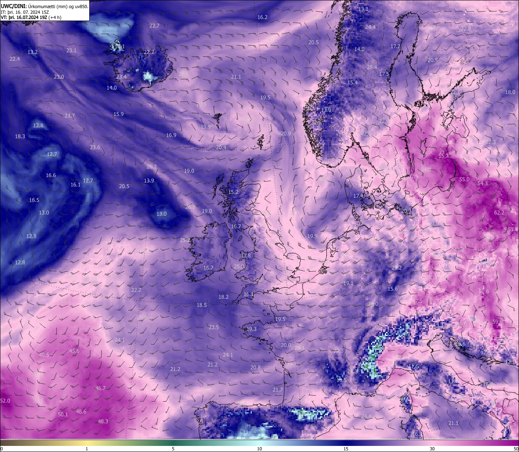This screenshot has height=452, width=519.
Task: Click the map value '15.6' over central Europe
Action: [392, 289]
